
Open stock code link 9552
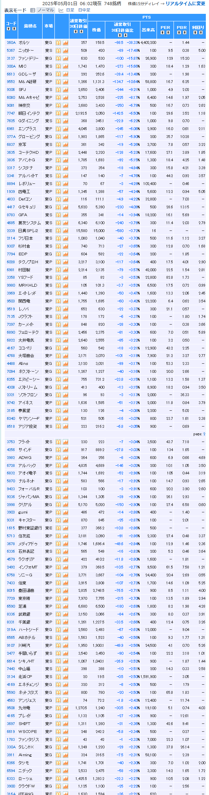coord(11,81)
